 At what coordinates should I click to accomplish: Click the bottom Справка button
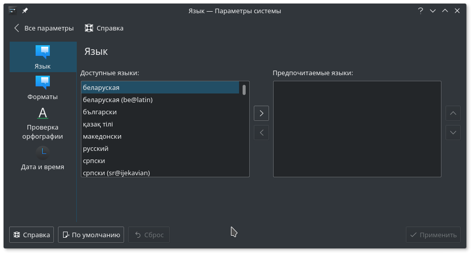[x=32, y=235]
